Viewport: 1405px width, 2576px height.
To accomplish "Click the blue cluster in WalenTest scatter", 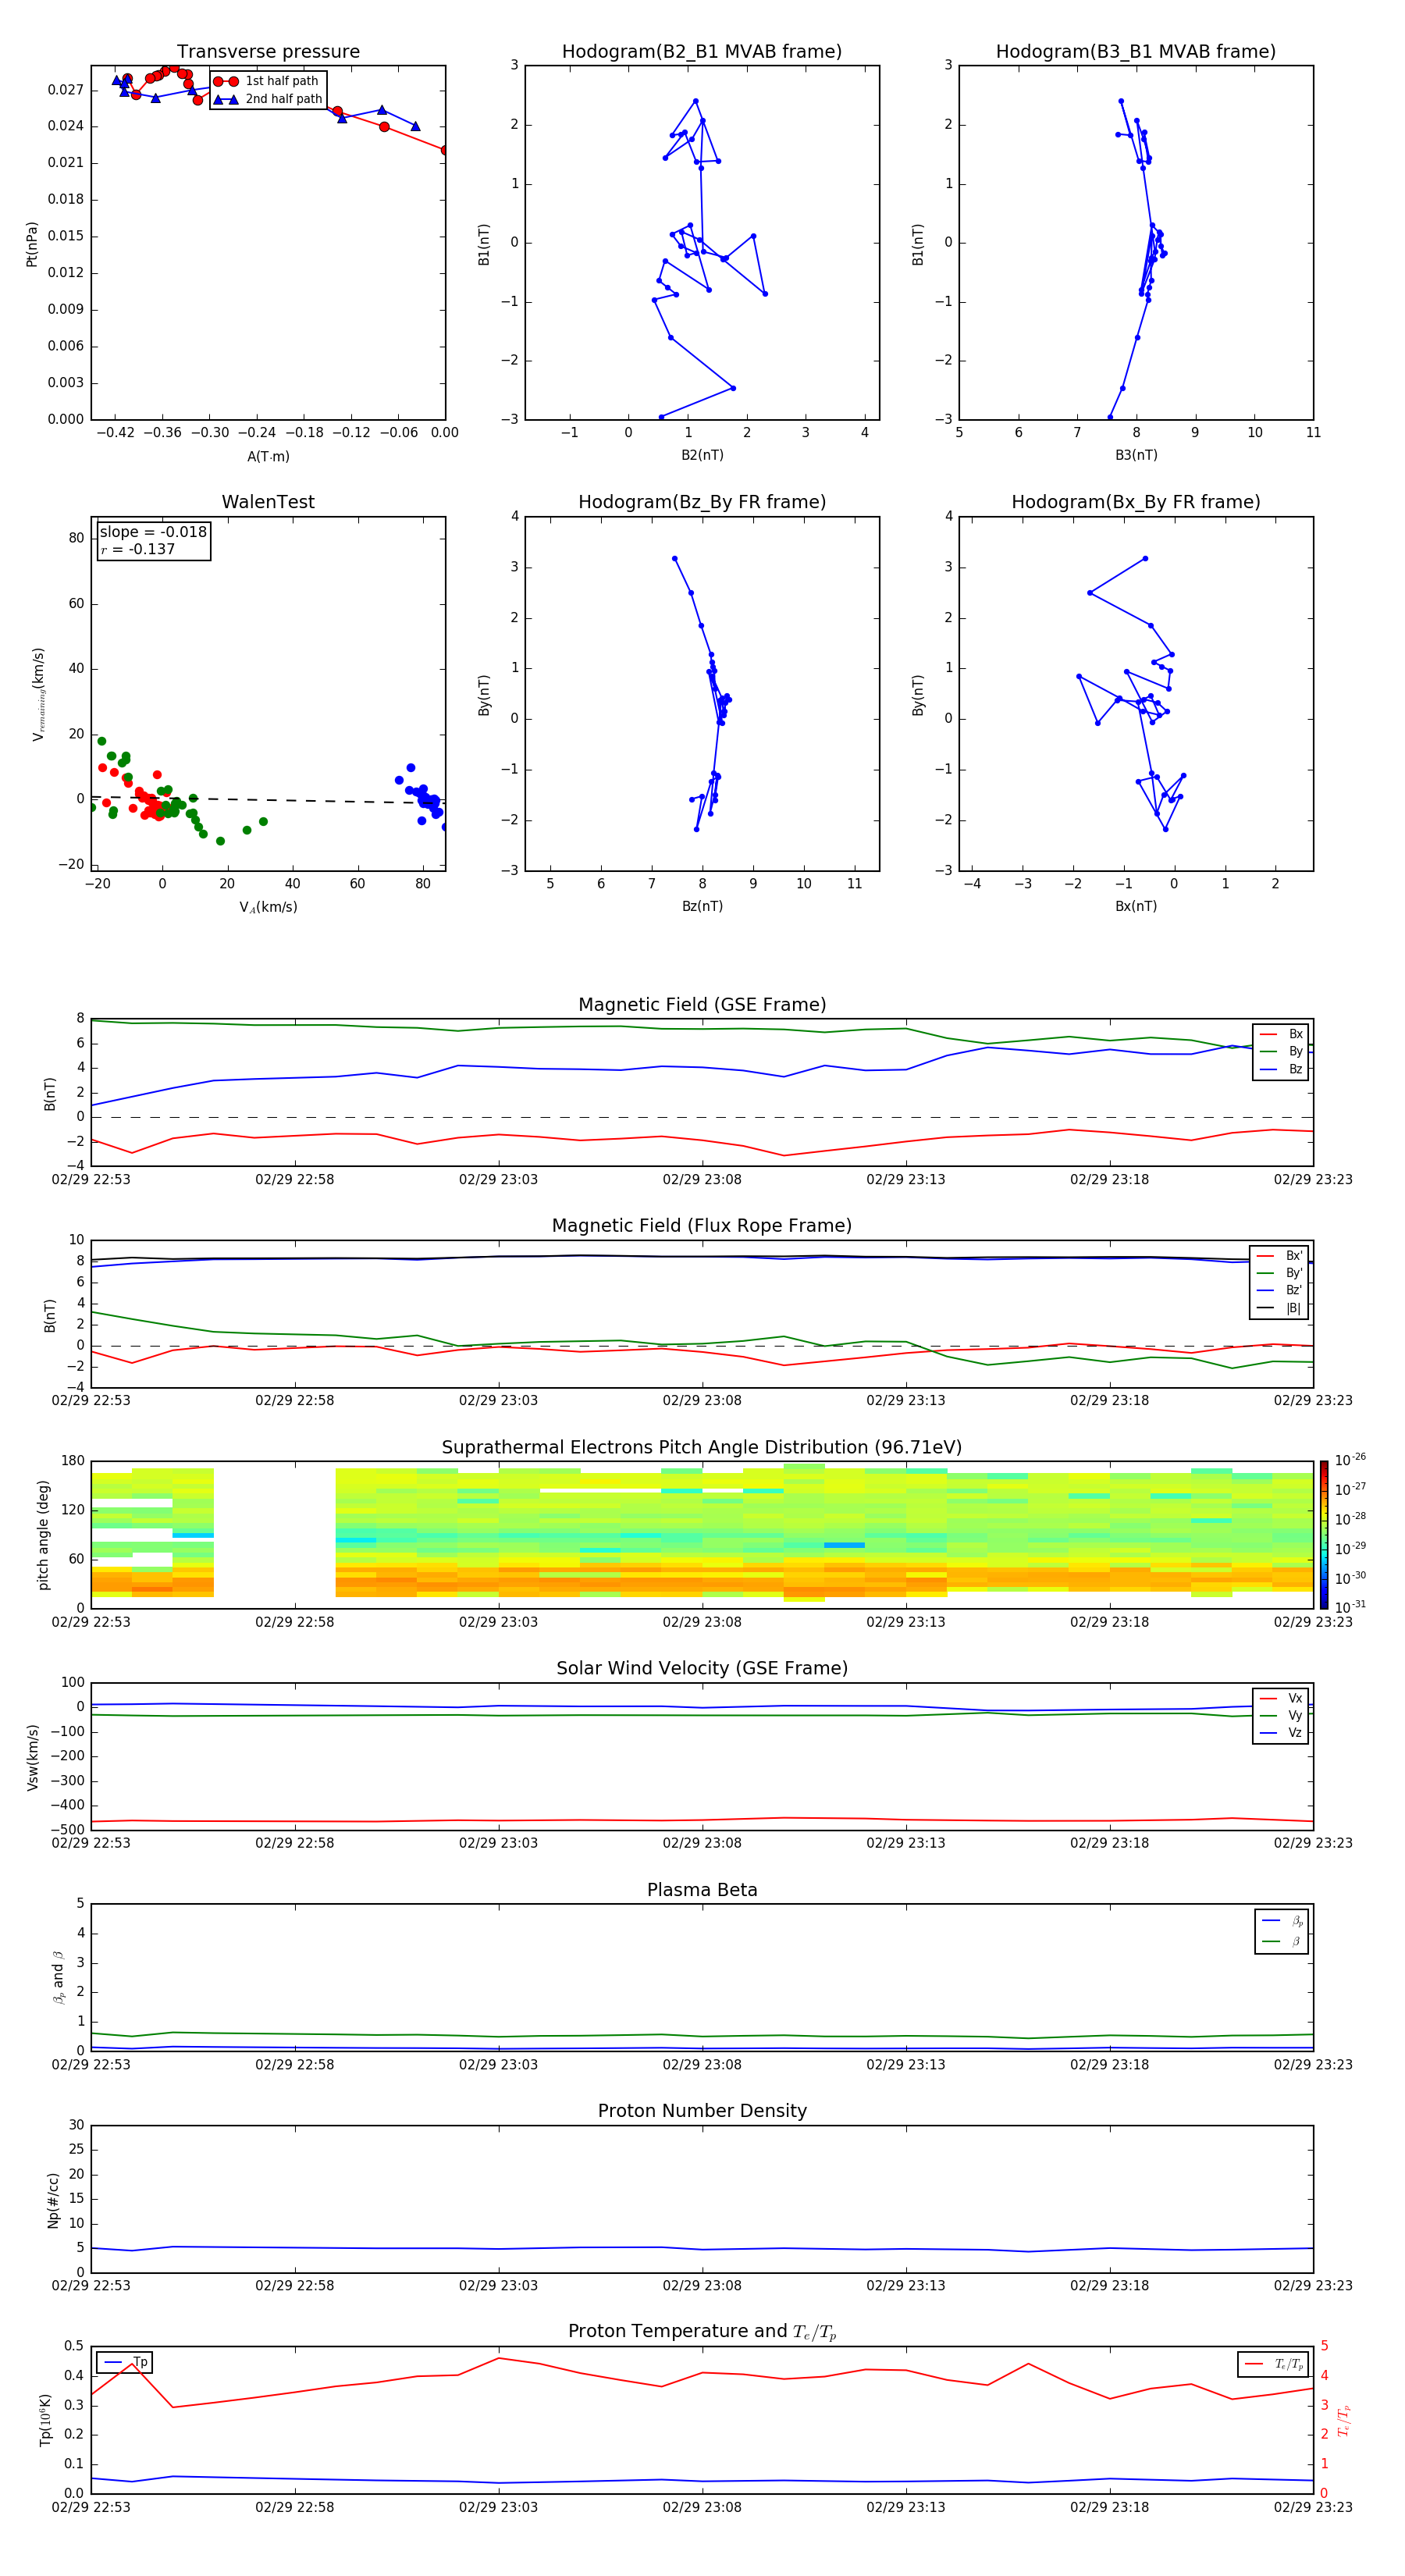I will pyautogui.click(x=424, y=796).
